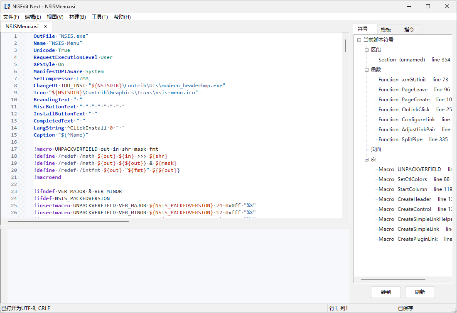Click BrandingText keyword on line 10
The image size is (457, 313).
click(x=52, y=100)
